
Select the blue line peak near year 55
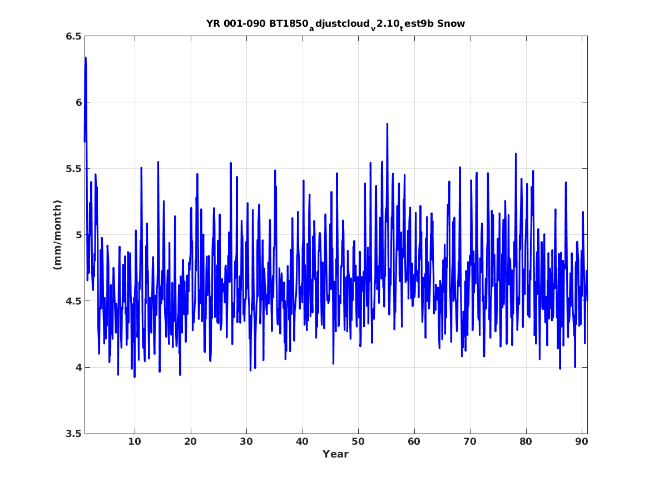tap(387, 124)
